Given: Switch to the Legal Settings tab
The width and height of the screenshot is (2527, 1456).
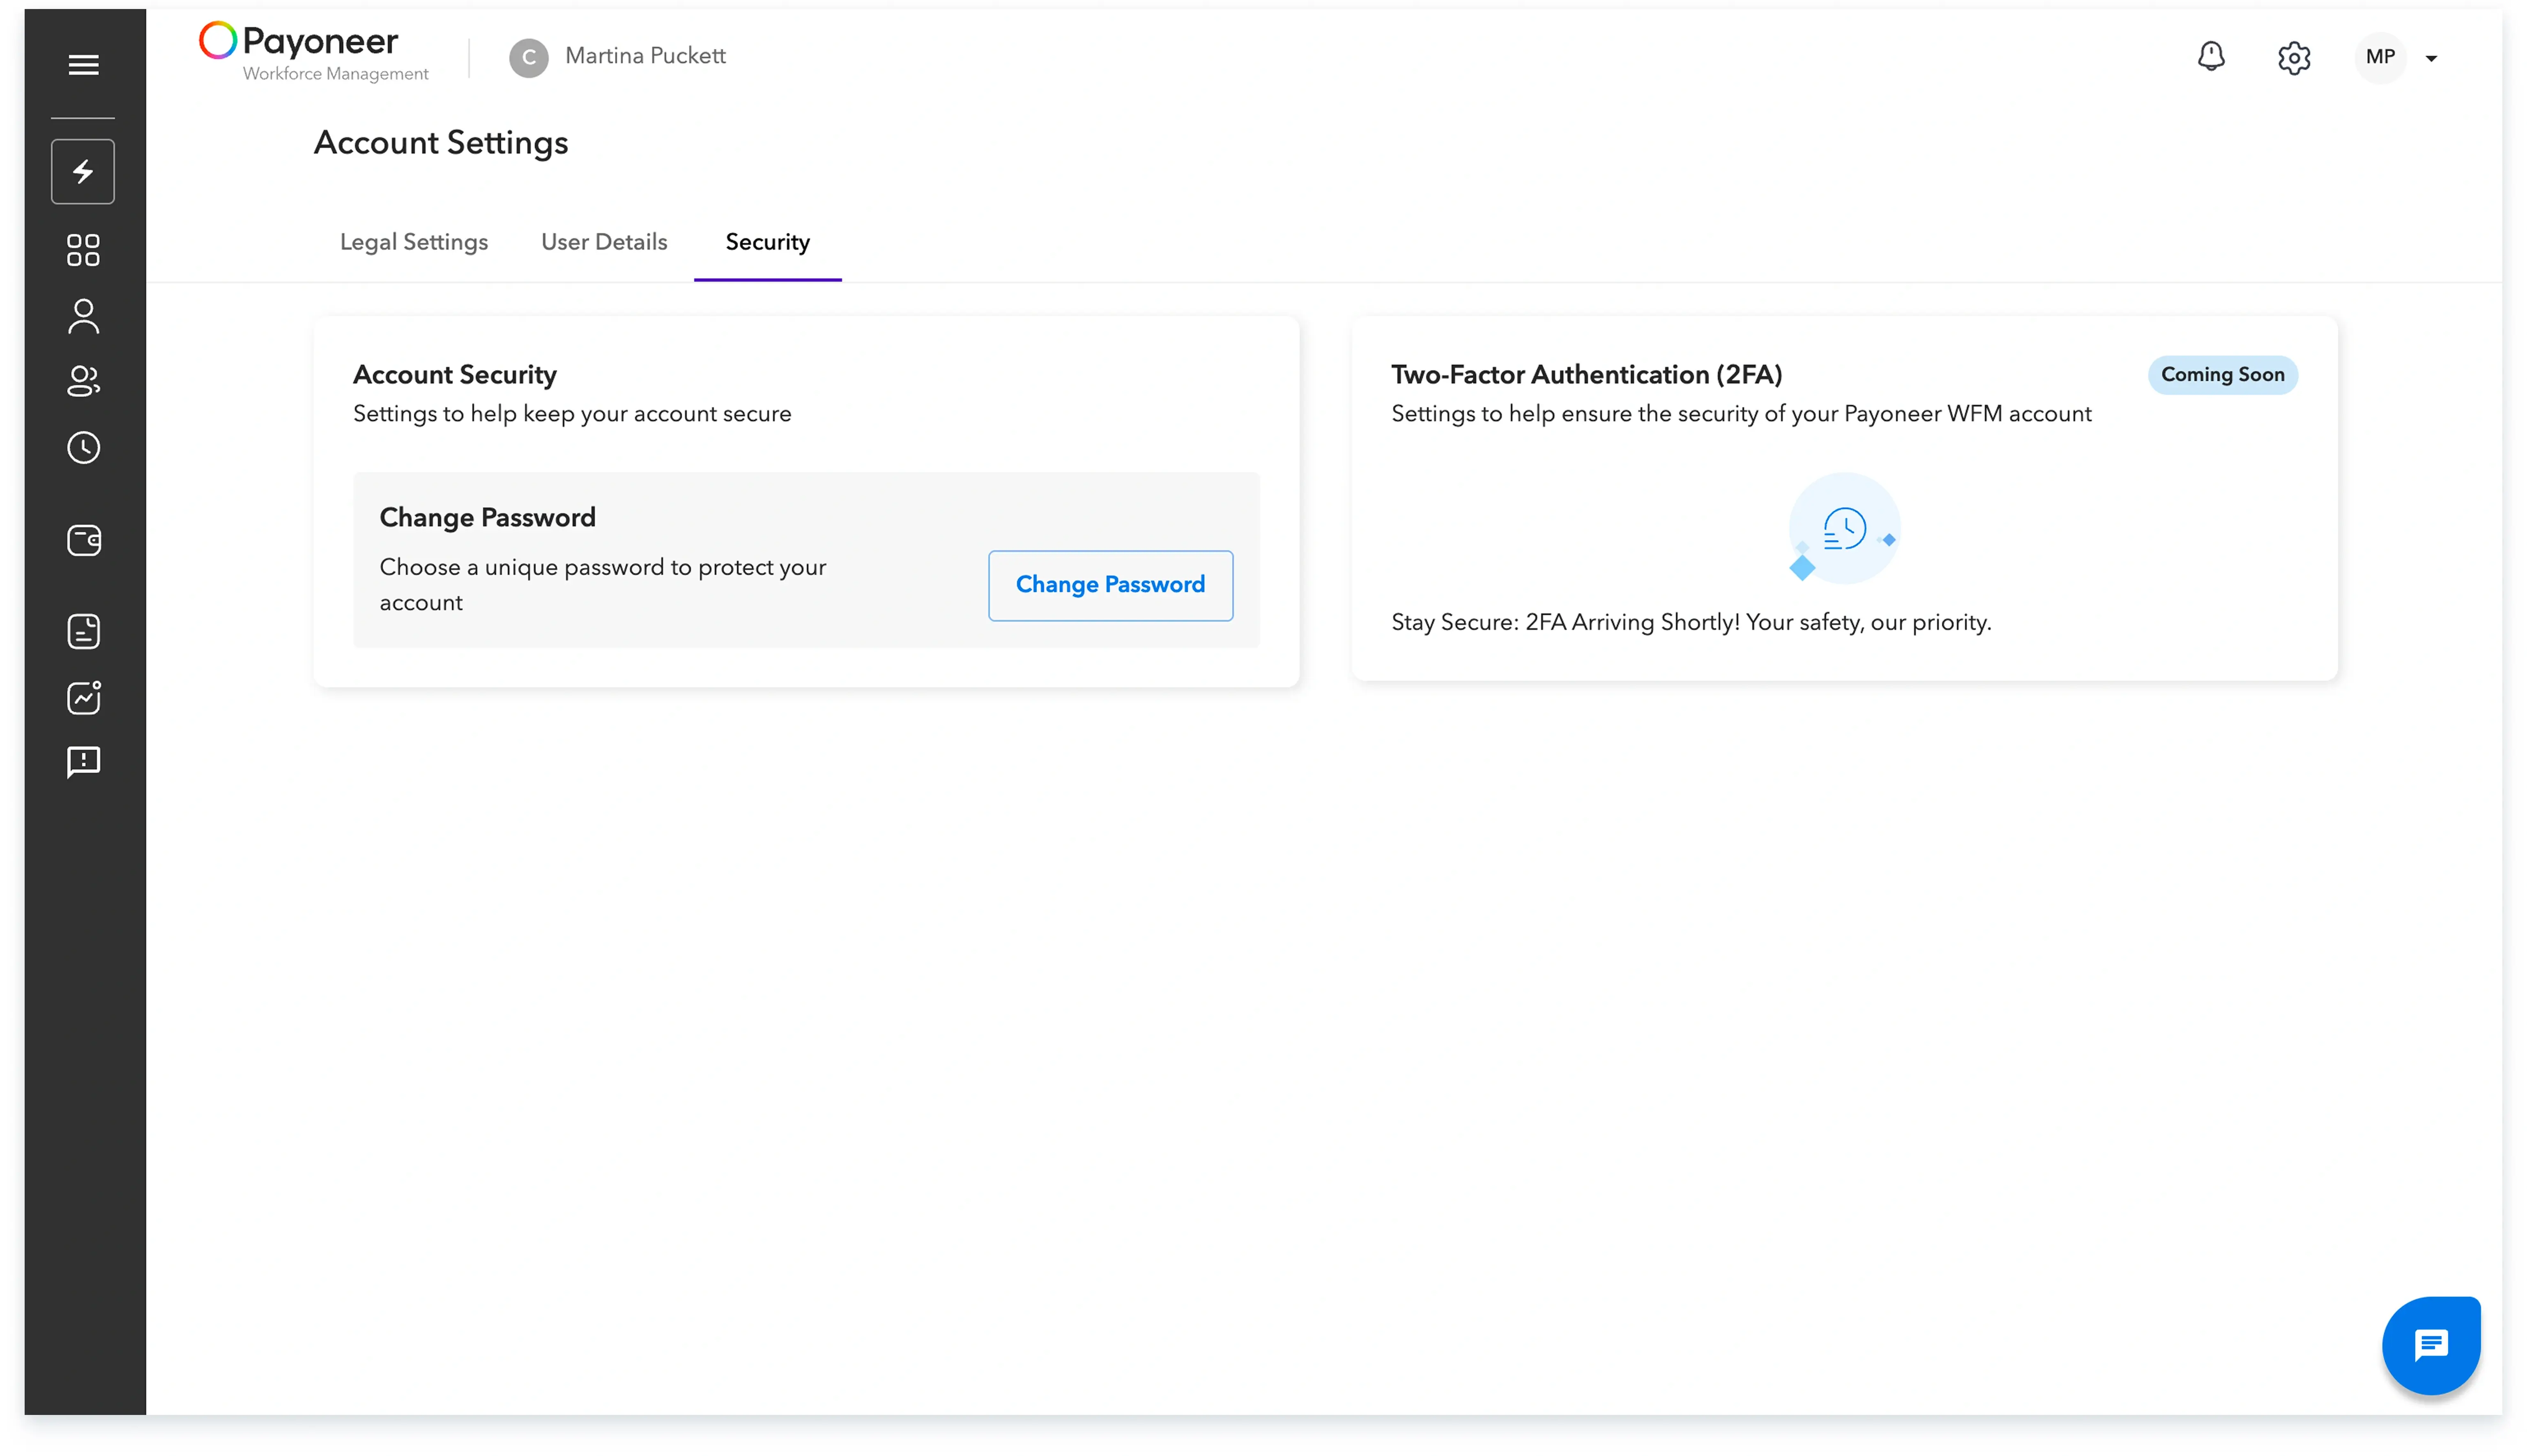Looking at the screenshot, I should (413, 242).
